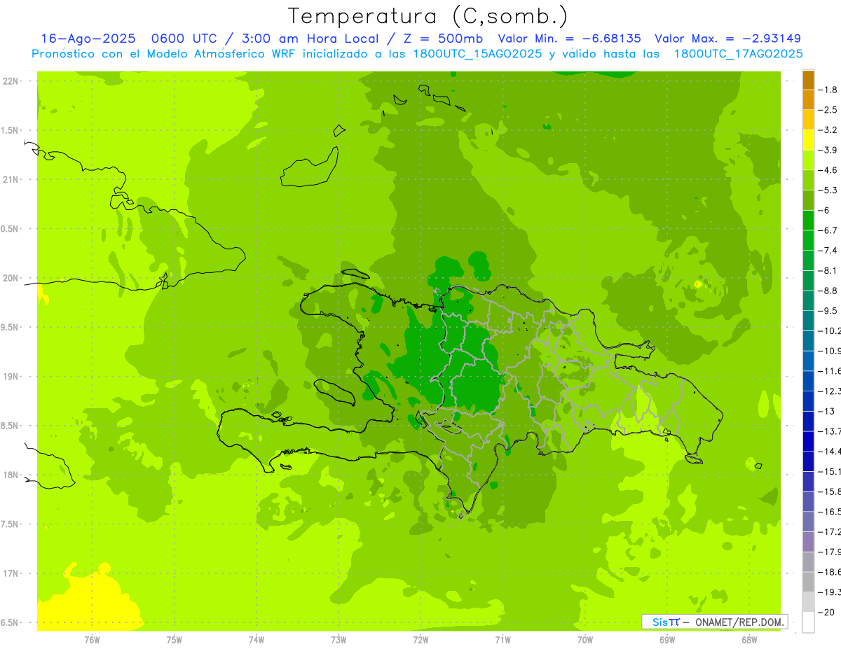Click the '70W' longitude label
The height and width of the screenshot is (649, 841).
click(585, 640)
